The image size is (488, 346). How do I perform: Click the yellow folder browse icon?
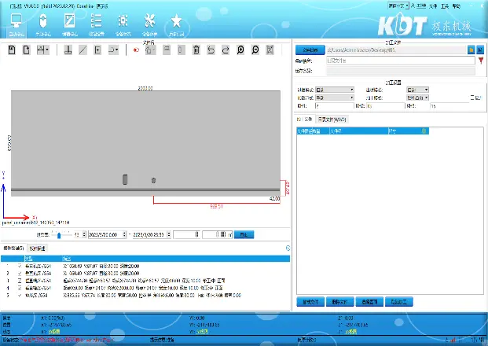[x=471, y=50]
